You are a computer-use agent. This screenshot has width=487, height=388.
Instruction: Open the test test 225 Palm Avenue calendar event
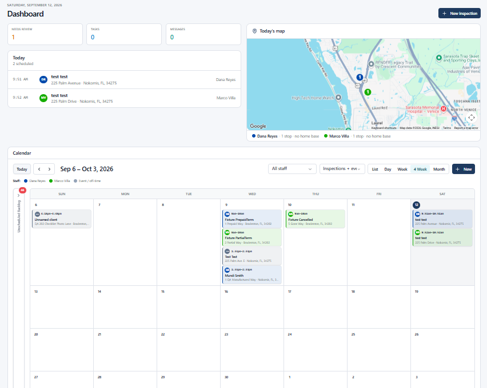pyautogui.click(x=442, y=219)
